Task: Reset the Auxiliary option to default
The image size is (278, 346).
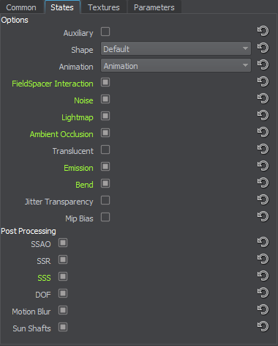Action: 263,31
